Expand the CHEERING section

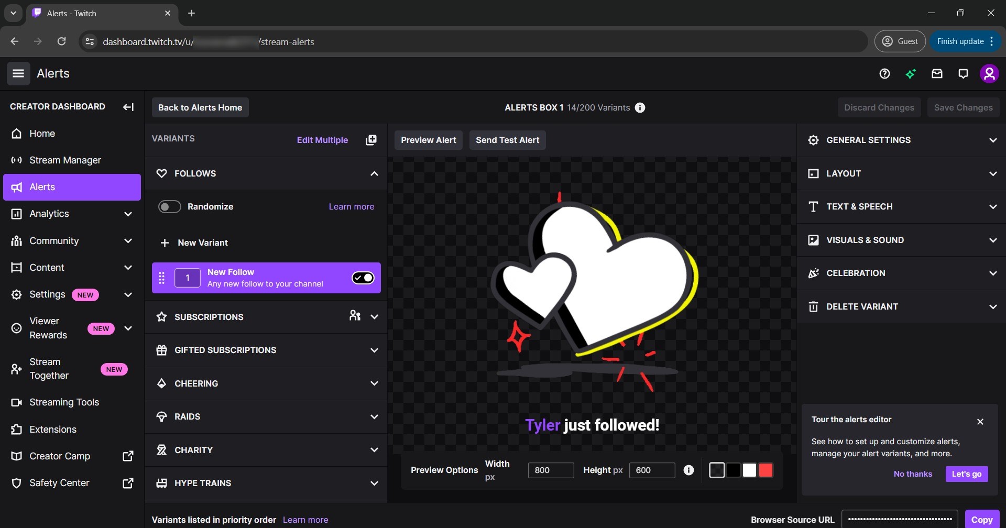pos(374,383)
